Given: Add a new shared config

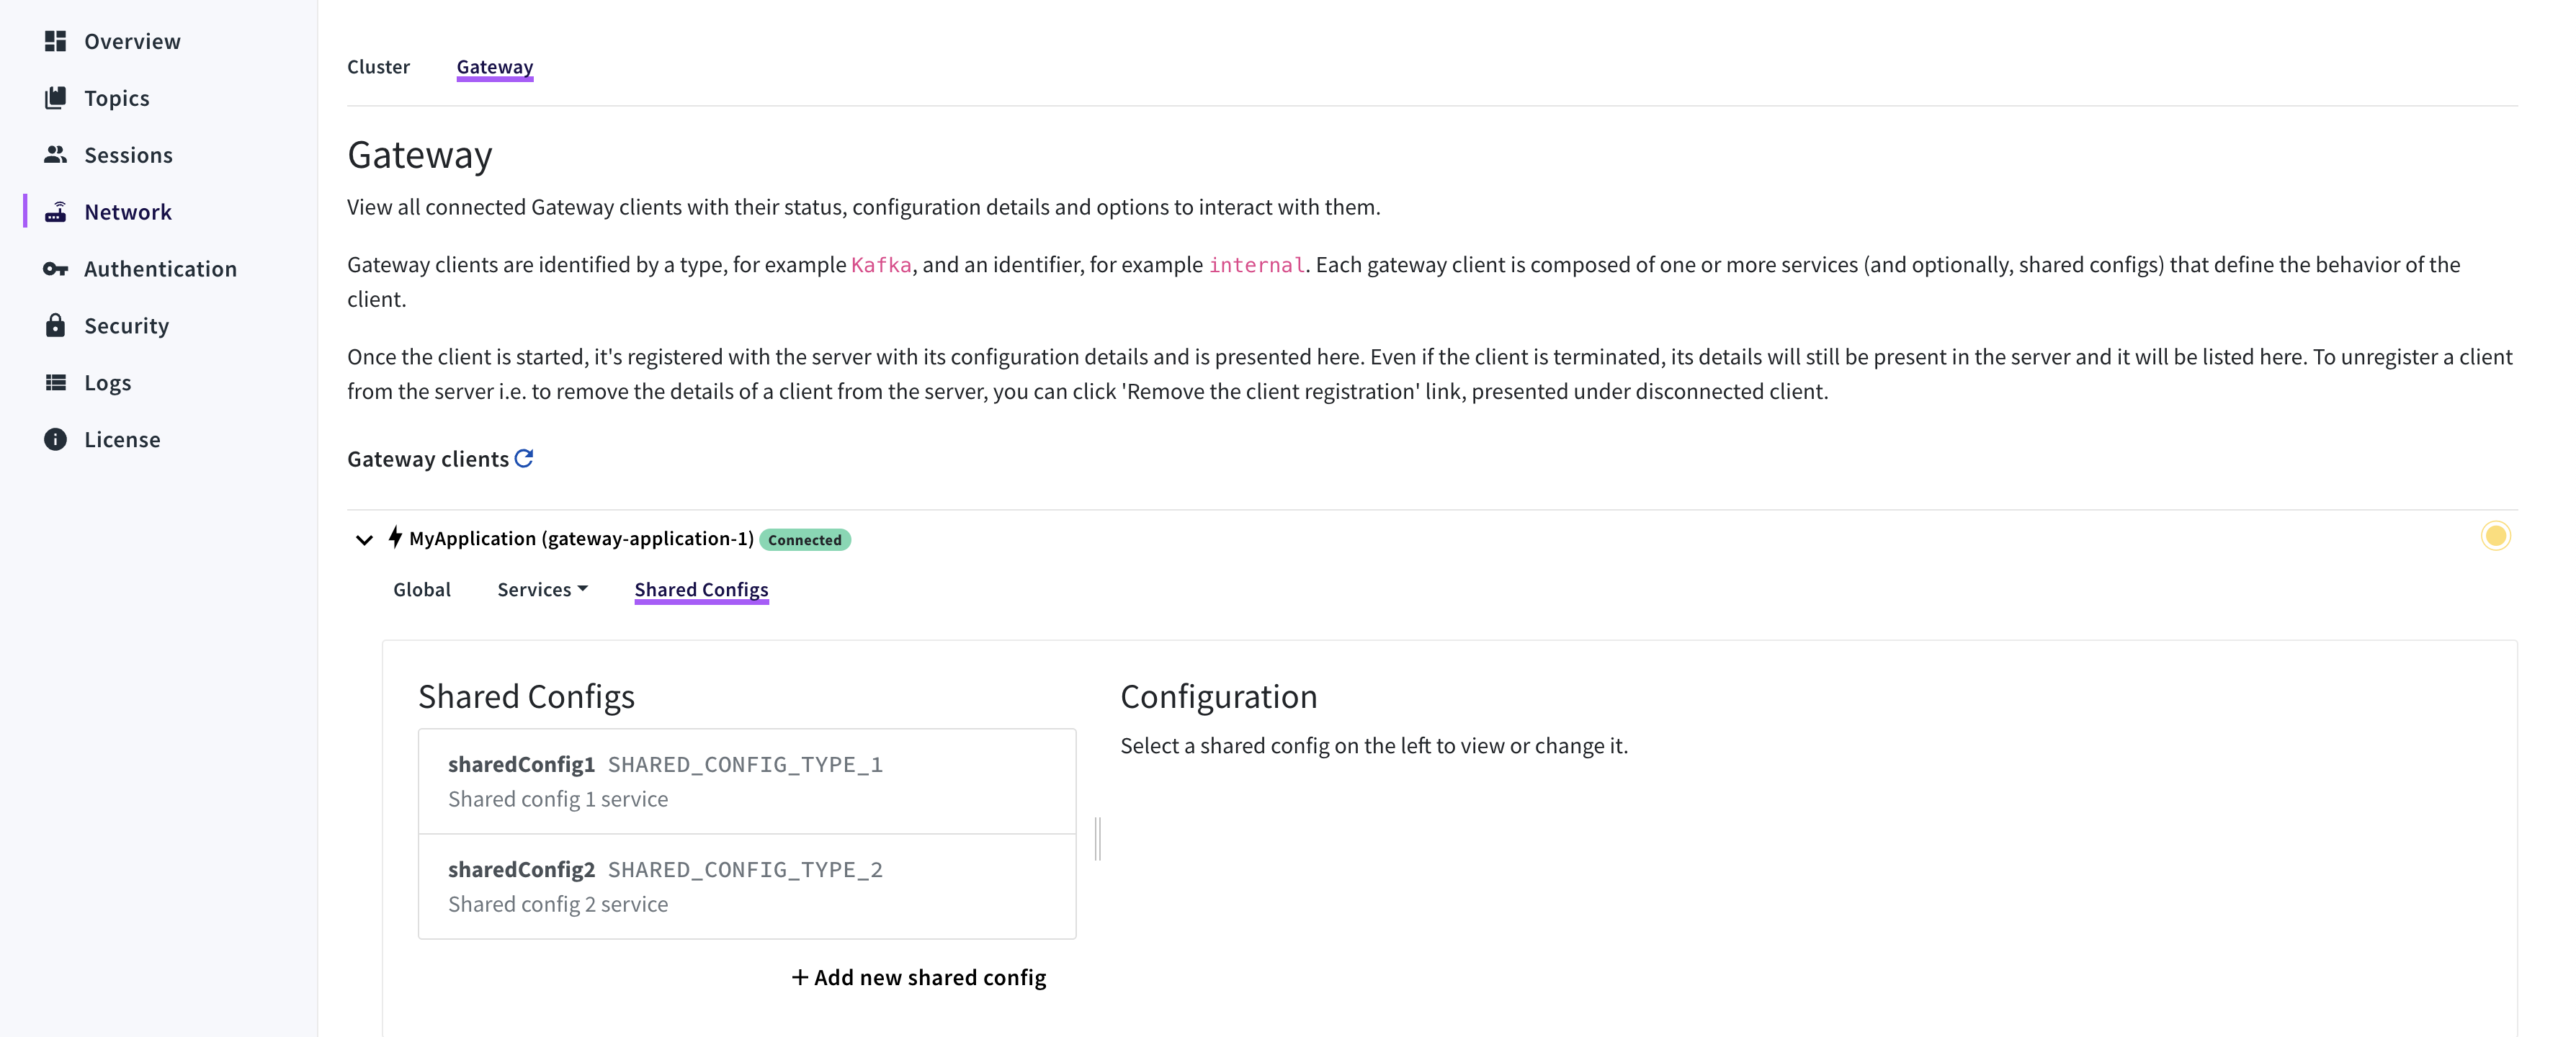Looking at the screenshot, I should click(x=919, y=978).
